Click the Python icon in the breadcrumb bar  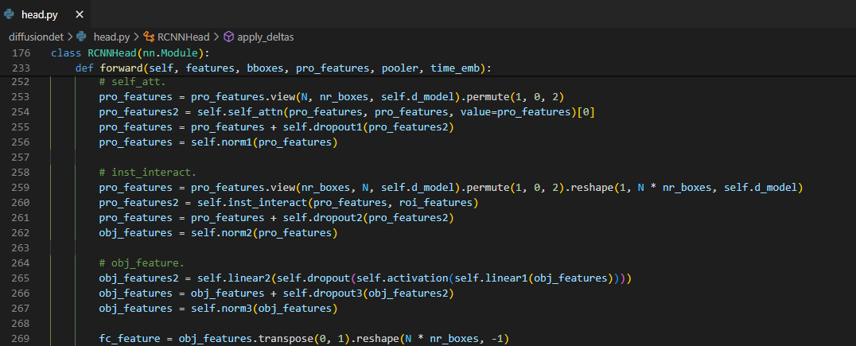[82, 37]
